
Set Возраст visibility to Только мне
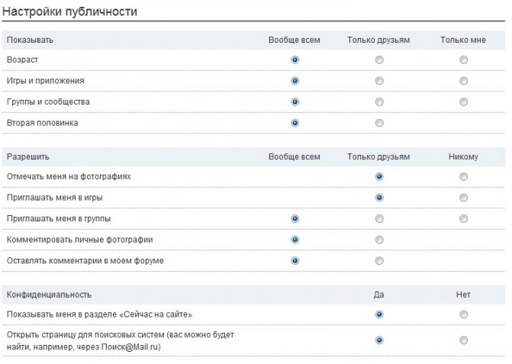(463, 60)
